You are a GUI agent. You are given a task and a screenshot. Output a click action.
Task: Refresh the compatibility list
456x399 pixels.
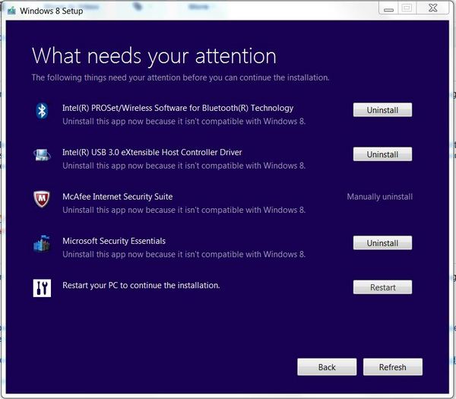click(393, 367)
